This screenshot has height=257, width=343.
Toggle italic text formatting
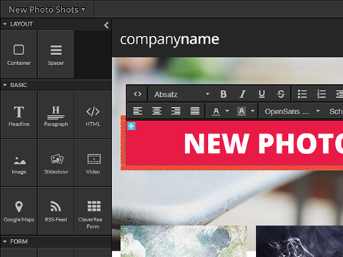click(x=242, y=94)
